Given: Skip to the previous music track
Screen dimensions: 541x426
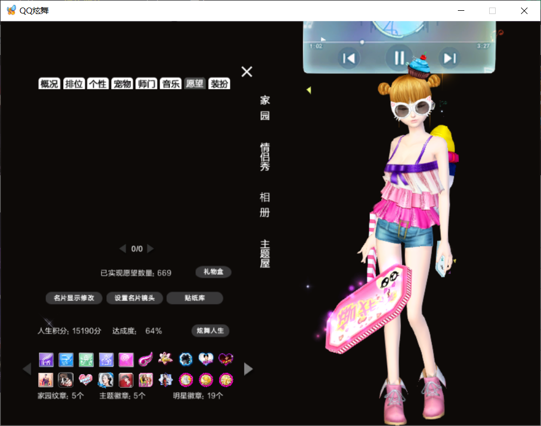Looking at the screenshot, I should pos(349,59).
